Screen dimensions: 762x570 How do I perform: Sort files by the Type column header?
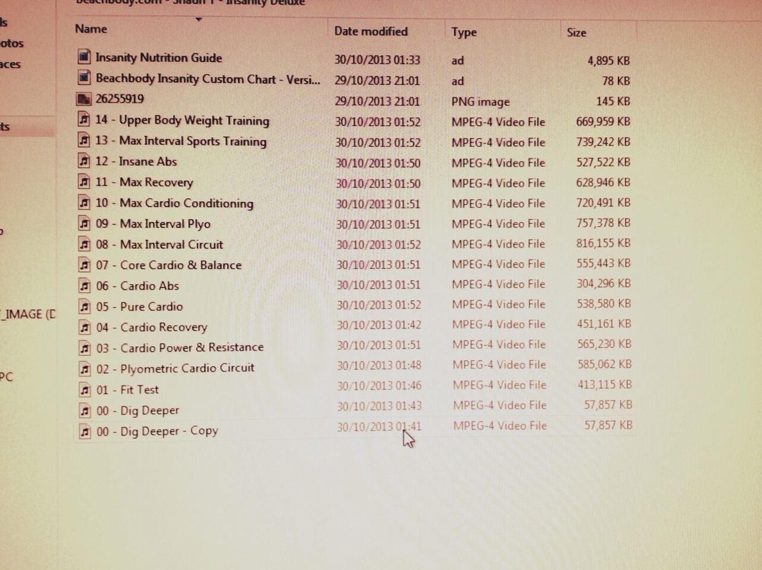[x=464, y=32]
